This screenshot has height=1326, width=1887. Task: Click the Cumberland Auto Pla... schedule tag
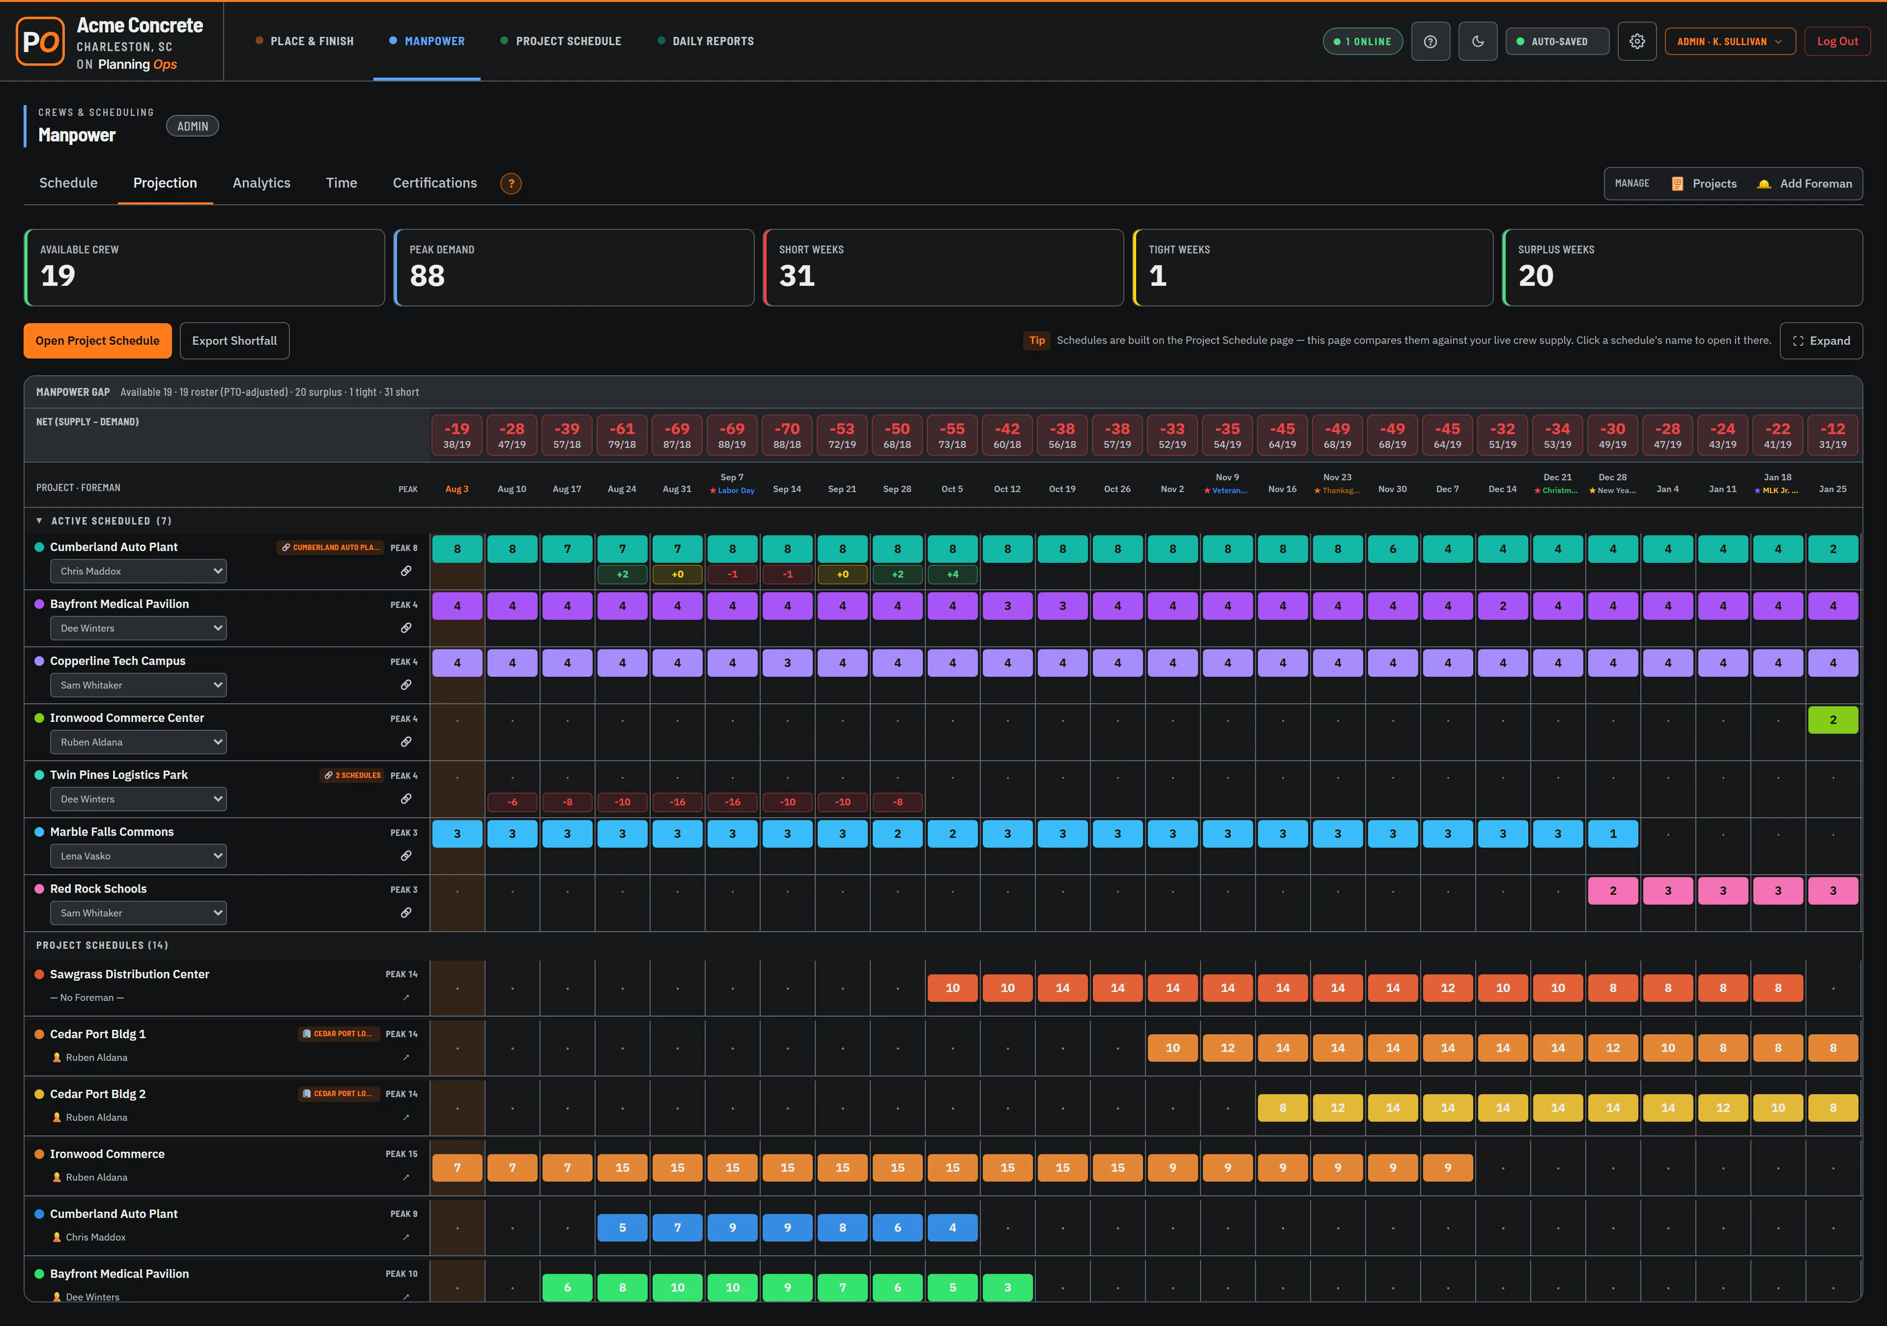coord(330,547)
